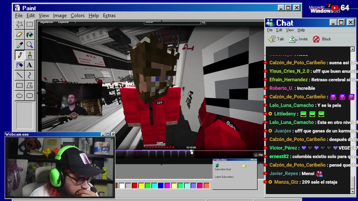Click the YouTube logo icon
The height and width of the screenshot is (201, 358).
(x=335, y=8)
